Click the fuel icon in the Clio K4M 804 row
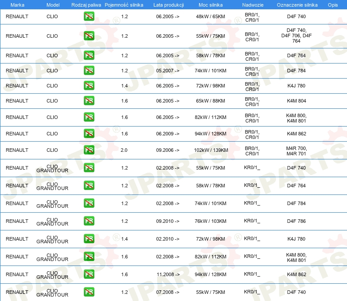 pyautogui.click(x=89, y=100)
